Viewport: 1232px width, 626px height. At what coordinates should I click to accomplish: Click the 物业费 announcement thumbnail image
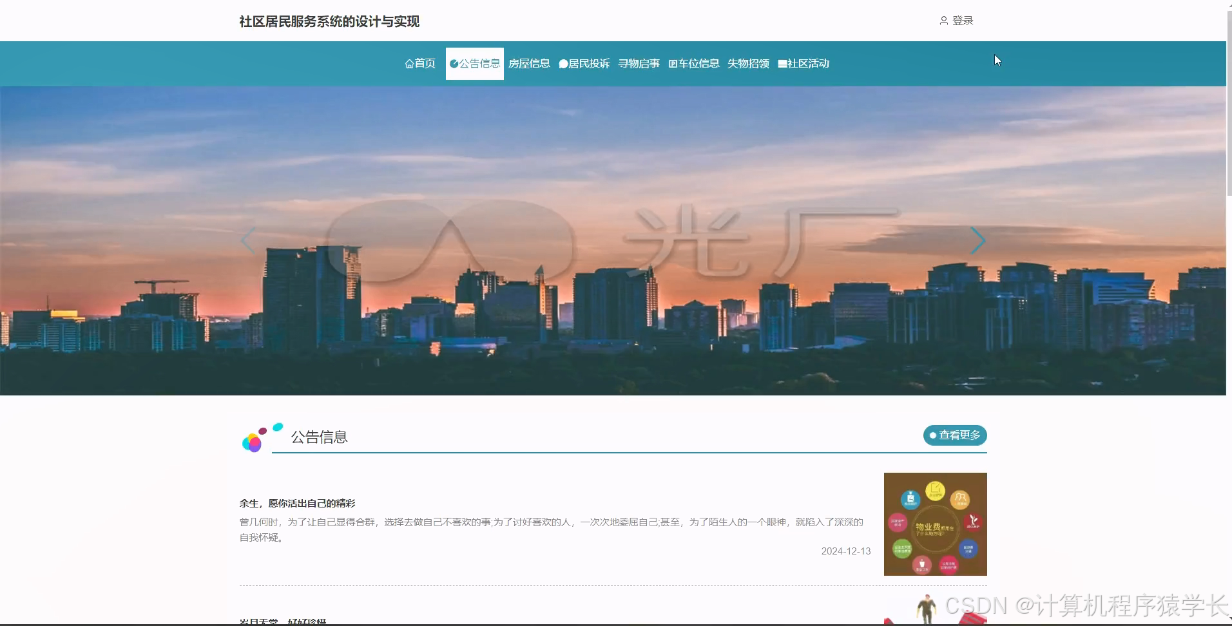pos(934,524)
